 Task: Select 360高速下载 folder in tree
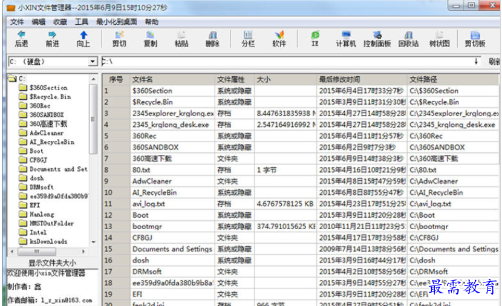(x=48, y=123)
